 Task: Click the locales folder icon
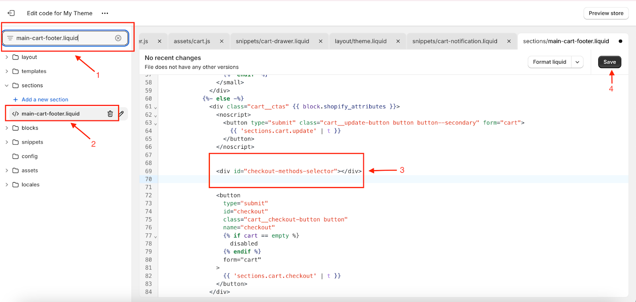tap(16, 185)
